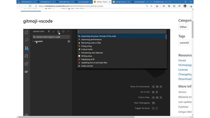Click the 'Show All Commands' hint text
Screen dimensions: 210x118
(x=140, y=87)
